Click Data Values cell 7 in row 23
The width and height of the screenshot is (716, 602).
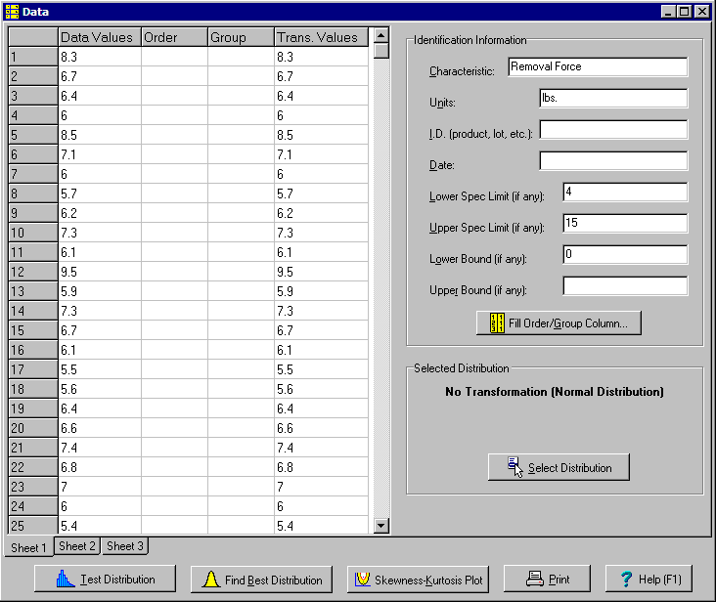(x=100, y=487)
